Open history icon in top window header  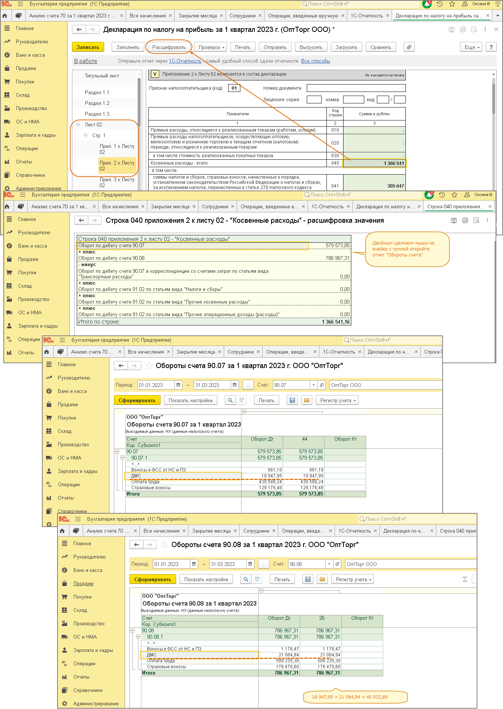coord(440,4)
